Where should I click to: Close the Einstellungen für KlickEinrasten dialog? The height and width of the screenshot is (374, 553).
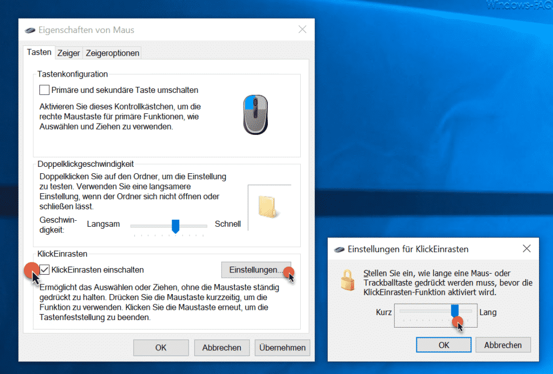click(x=527, y=249)
